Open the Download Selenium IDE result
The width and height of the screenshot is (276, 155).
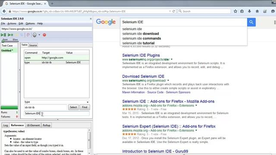[x=143, y=76]
